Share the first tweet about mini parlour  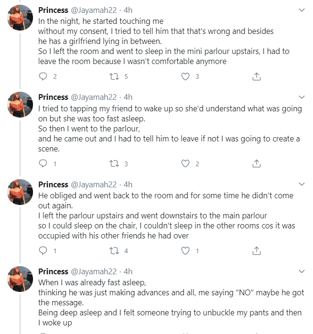(256, 76)
